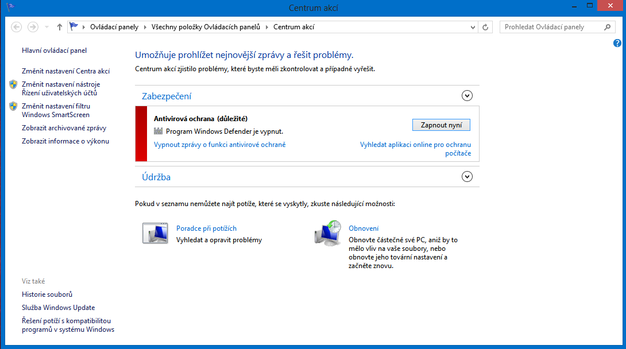Image resolution: width=626 pixels, height=349 pixels.
Task: Click the search magnifier icon
Action: (607, 27)
